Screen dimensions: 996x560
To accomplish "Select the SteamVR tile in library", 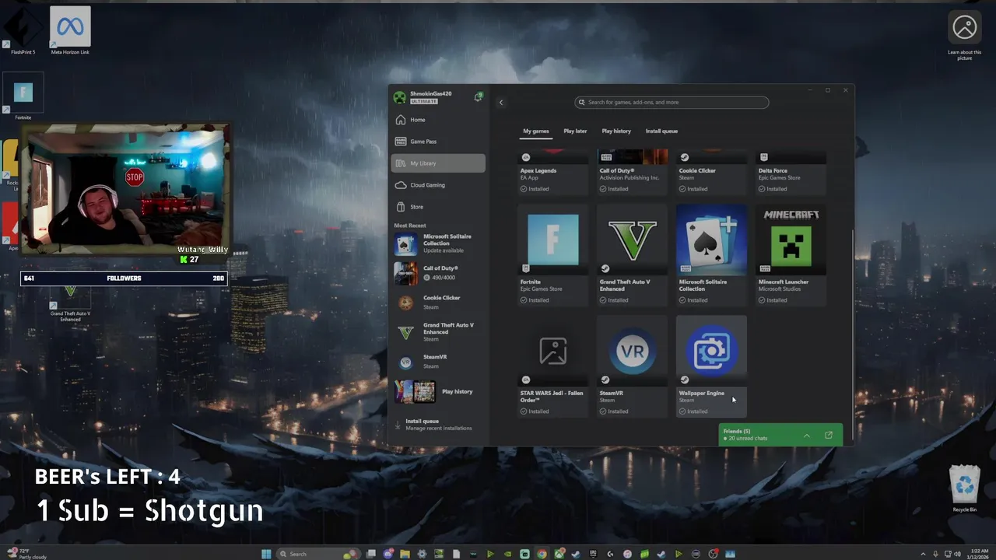I will [x=632, y=366].
